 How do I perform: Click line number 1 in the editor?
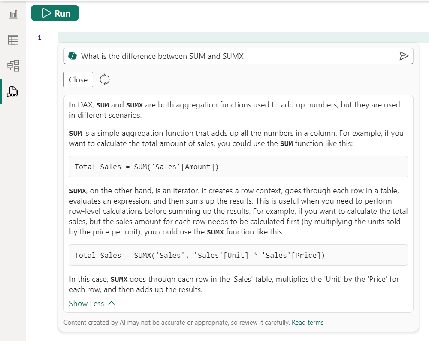(39, 37)
